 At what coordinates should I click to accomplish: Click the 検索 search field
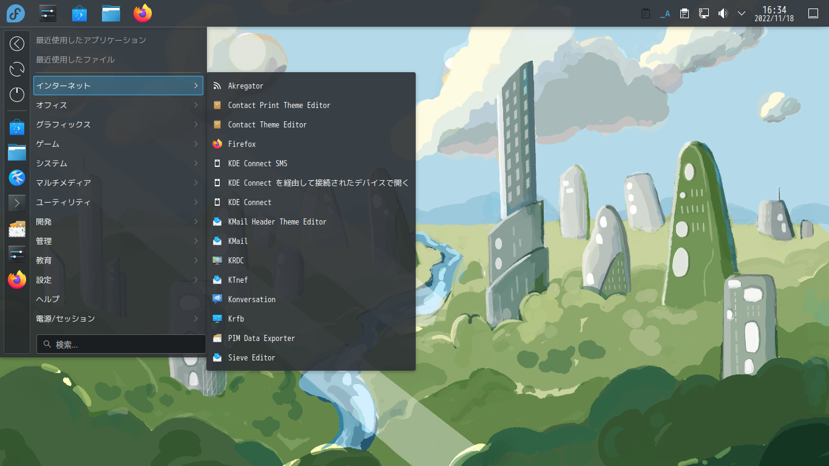coord(121,344)
